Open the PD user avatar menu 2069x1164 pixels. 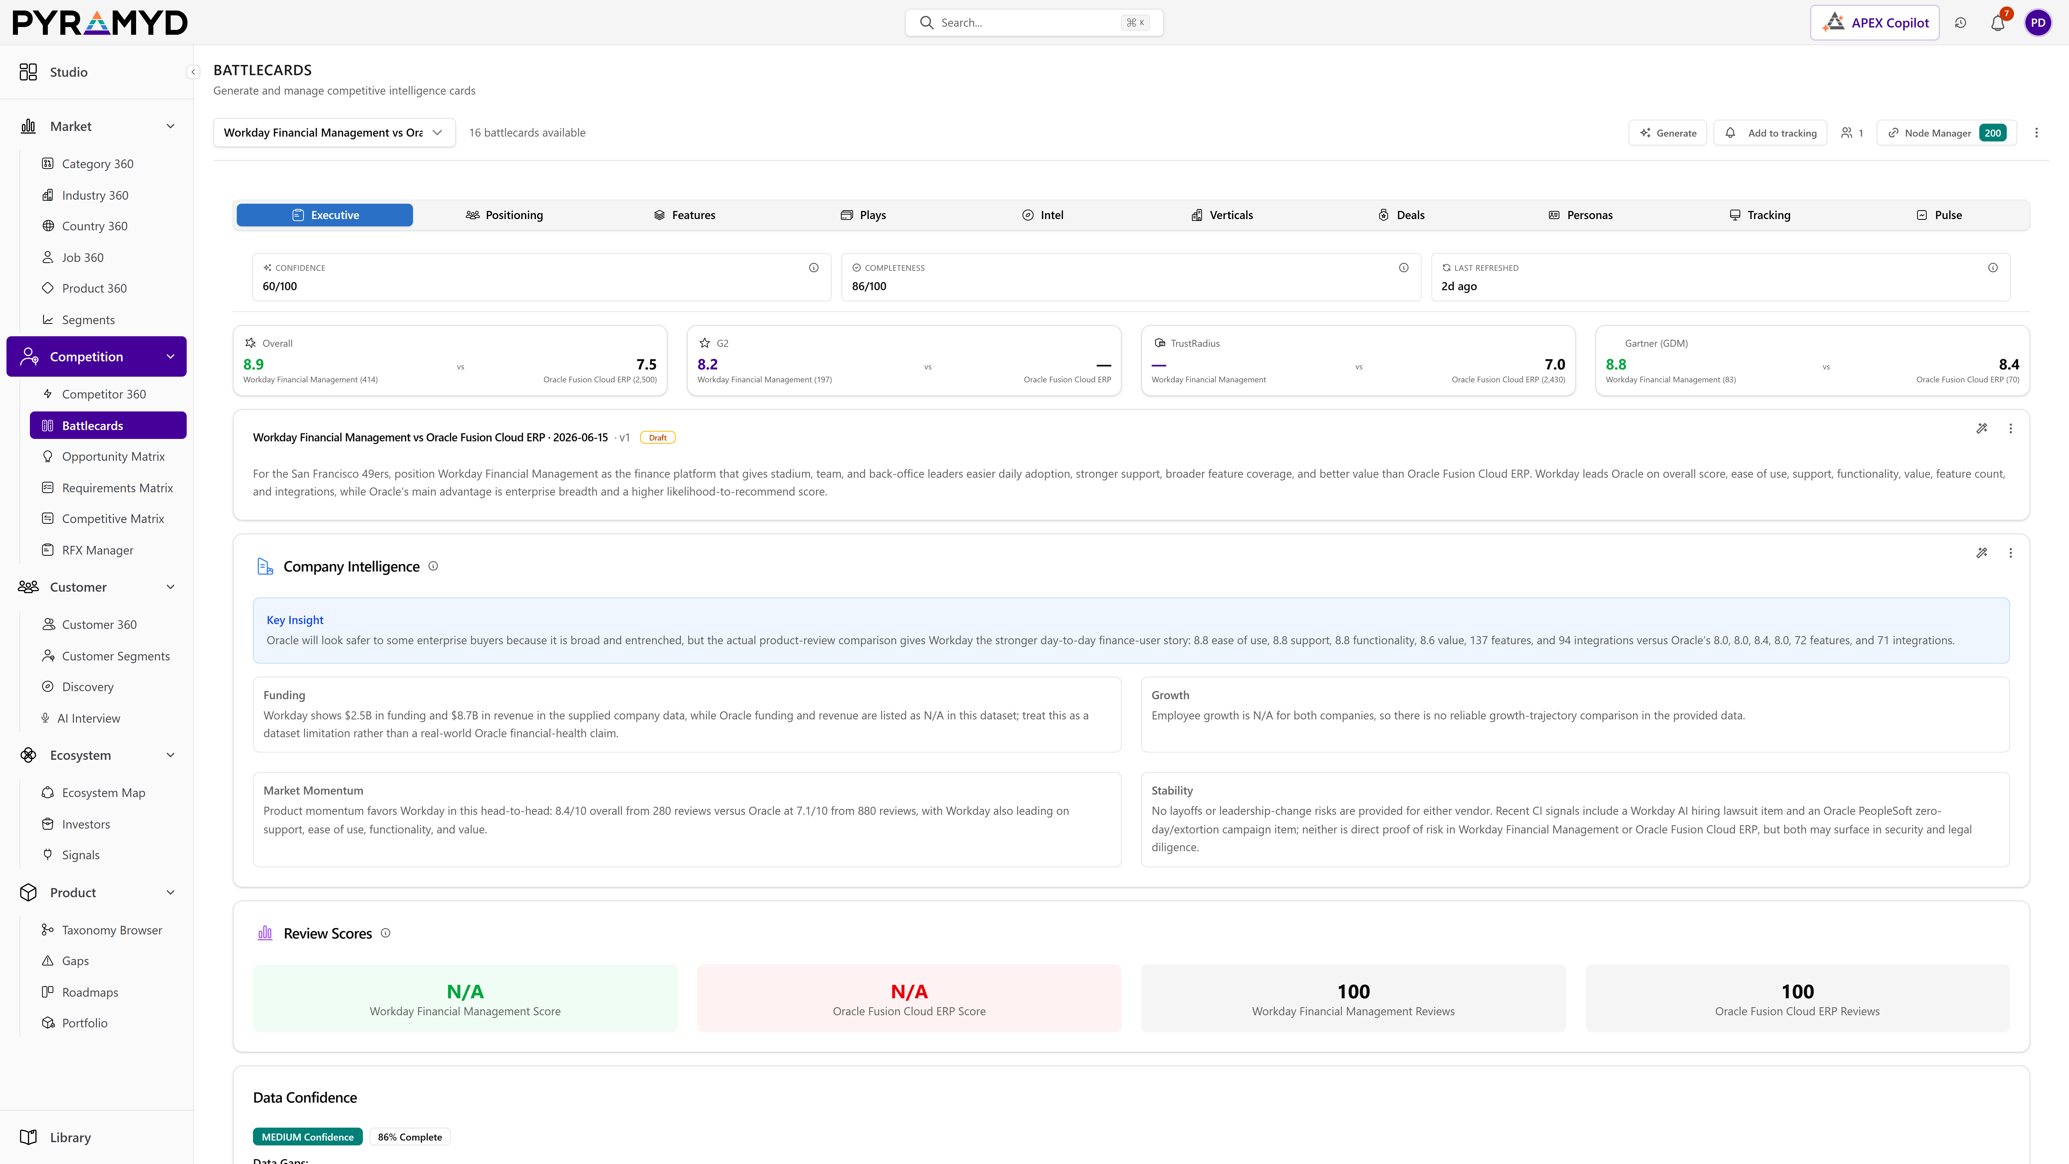pos(2038,22)
